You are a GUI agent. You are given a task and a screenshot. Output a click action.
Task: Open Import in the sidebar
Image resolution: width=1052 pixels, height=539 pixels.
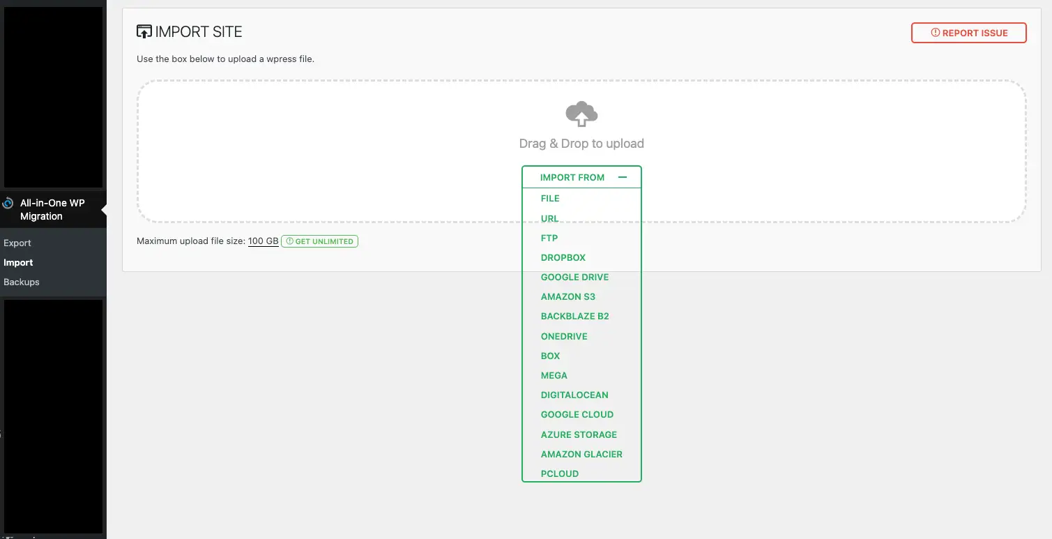[x=18, y=262]
